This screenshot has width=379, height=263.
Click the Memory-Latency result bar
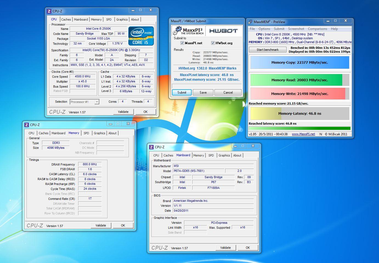pyautogui.click(x=300, y=113)
